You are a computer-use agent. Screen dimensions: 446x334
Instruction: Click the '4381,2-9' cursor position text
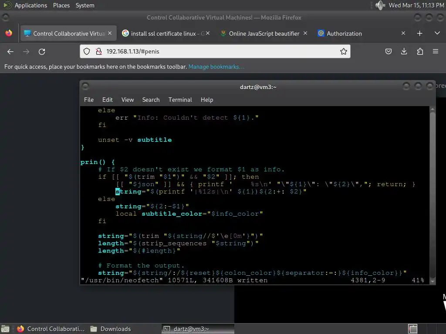[368, 281]
